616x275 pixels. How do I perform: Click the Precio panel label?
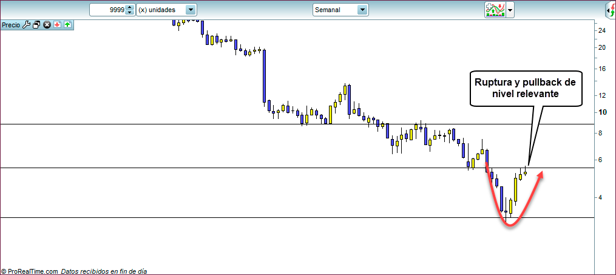coord(11,25)
